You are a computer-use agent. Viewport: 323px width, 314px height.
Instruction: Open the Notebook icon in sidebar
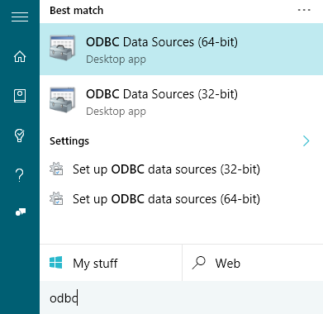point(20,96)
